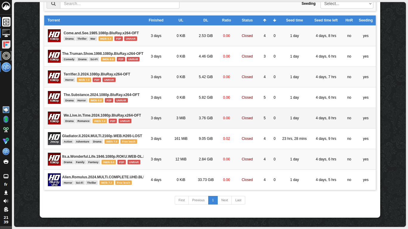Screen dimensions: 408x229
Task: Click the HD 1080p icon for Come.and.See
Action: [x=54, y=36]
